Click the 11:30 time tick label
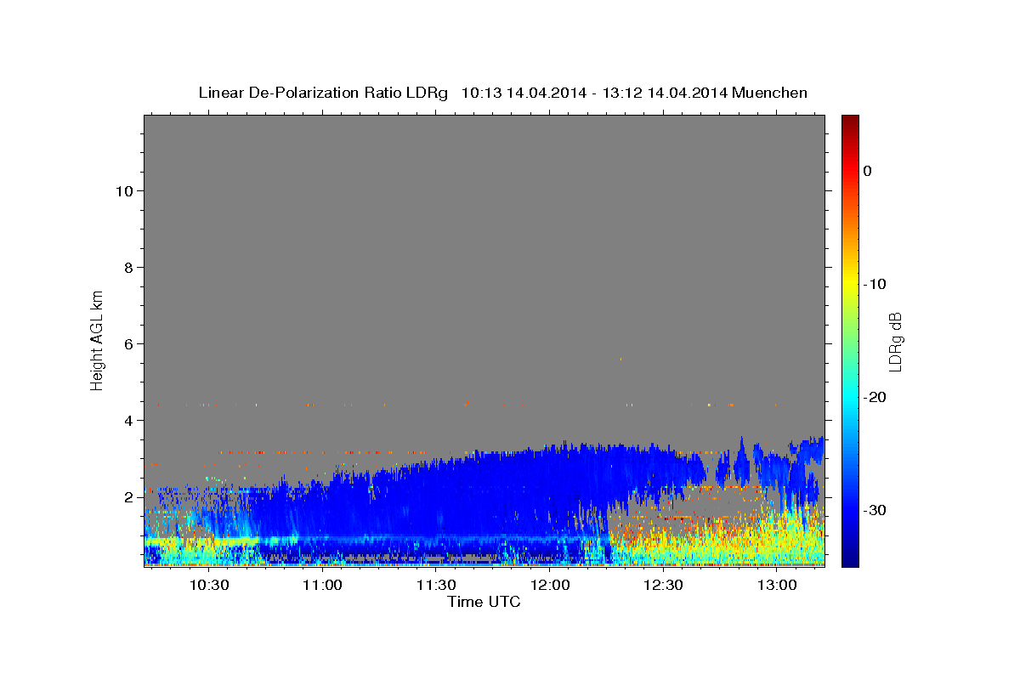This screenshot has height=680, width=1020. [436, 586]
